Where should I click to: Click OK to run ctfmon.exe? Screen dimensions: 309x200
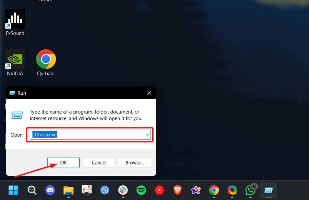coord(63,162)
